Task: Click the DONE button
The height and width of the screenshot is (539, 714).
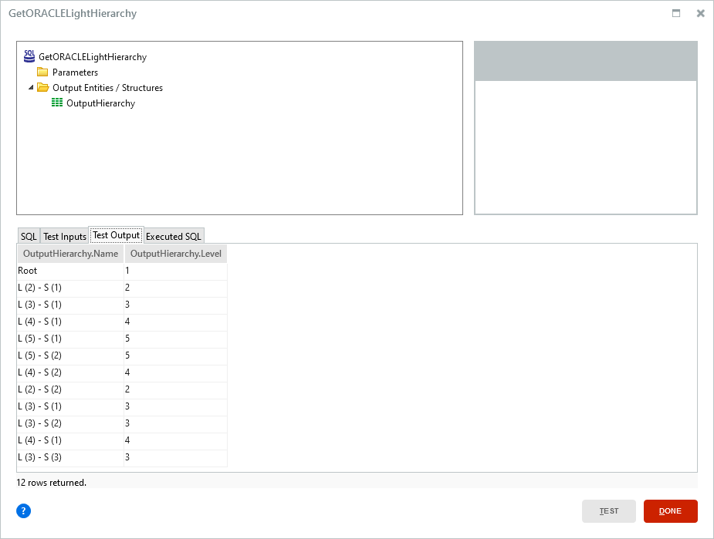Action: [670, 510]
